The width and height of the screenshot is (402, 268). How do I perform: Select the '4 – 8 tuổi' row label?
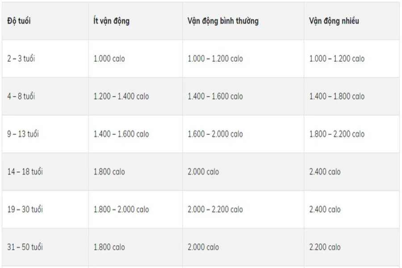pyautogui.click(x=21, y=96)
